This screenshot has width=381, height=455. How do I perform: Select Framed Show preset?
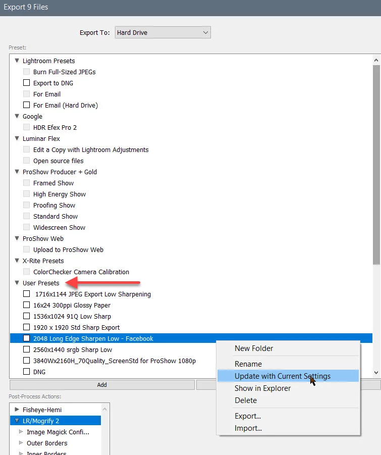pos(53,183)
